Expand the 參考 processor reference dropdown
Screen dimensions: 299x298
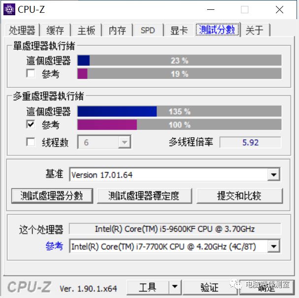coord(273,246)
